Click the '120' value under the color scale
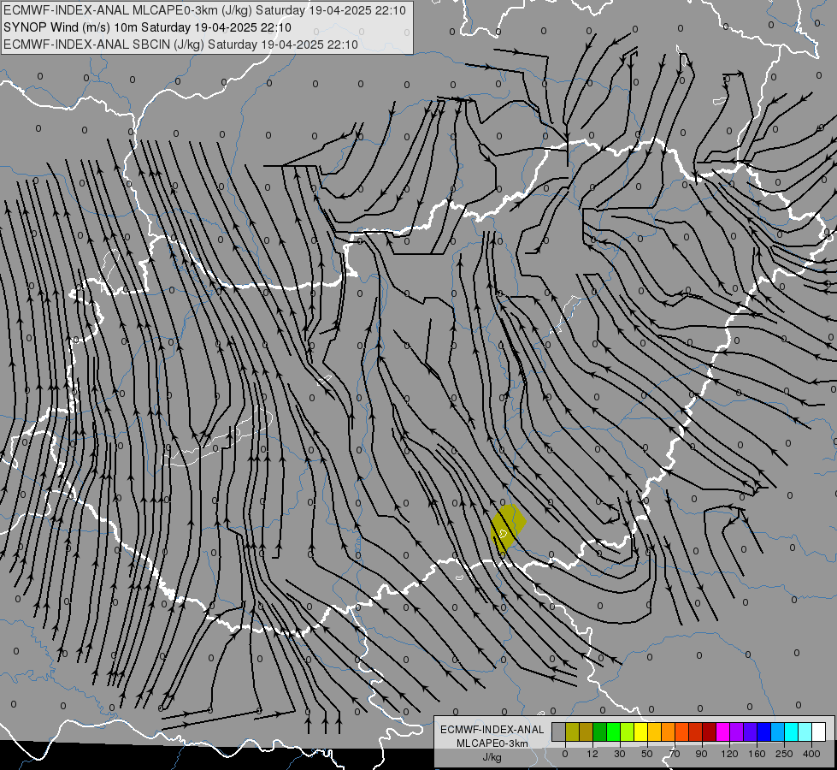This screenshot has width=837, height=770. (729, 754)
